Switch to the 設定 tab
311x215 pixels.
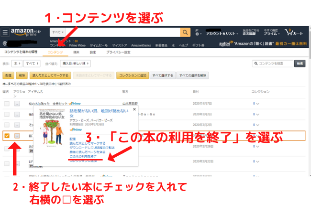click(93, 52)
